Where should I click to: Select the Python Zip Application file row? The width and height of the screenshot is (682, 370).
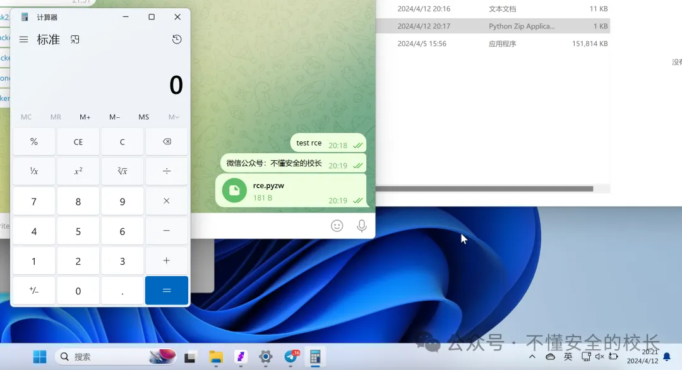pos(493,26)
